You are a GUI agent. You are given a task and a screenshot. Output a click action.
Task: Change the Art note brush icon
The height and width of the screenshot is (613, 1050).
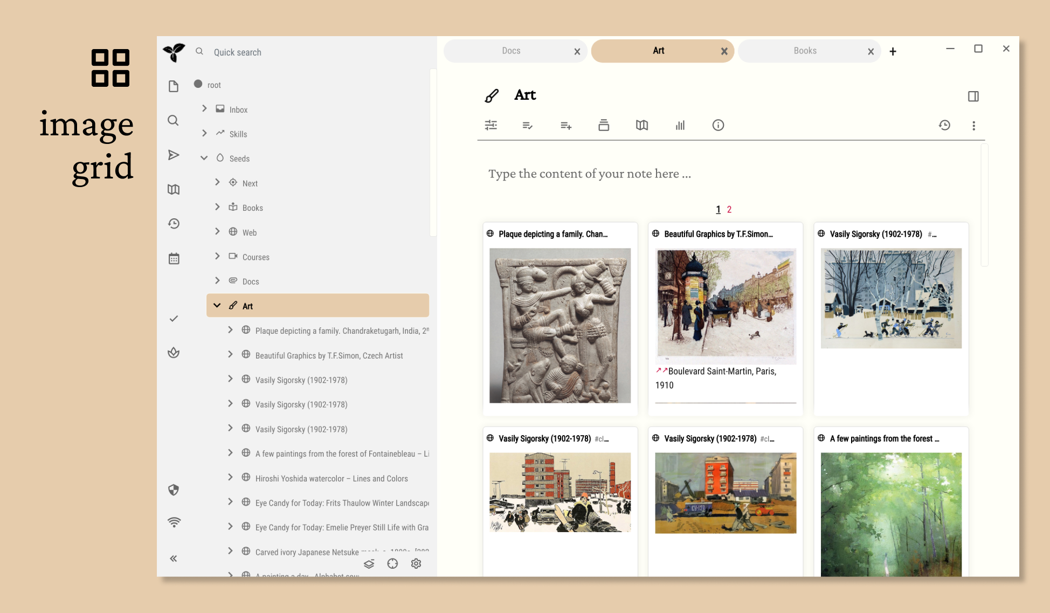pyautogui.click(x=492, y=96)
